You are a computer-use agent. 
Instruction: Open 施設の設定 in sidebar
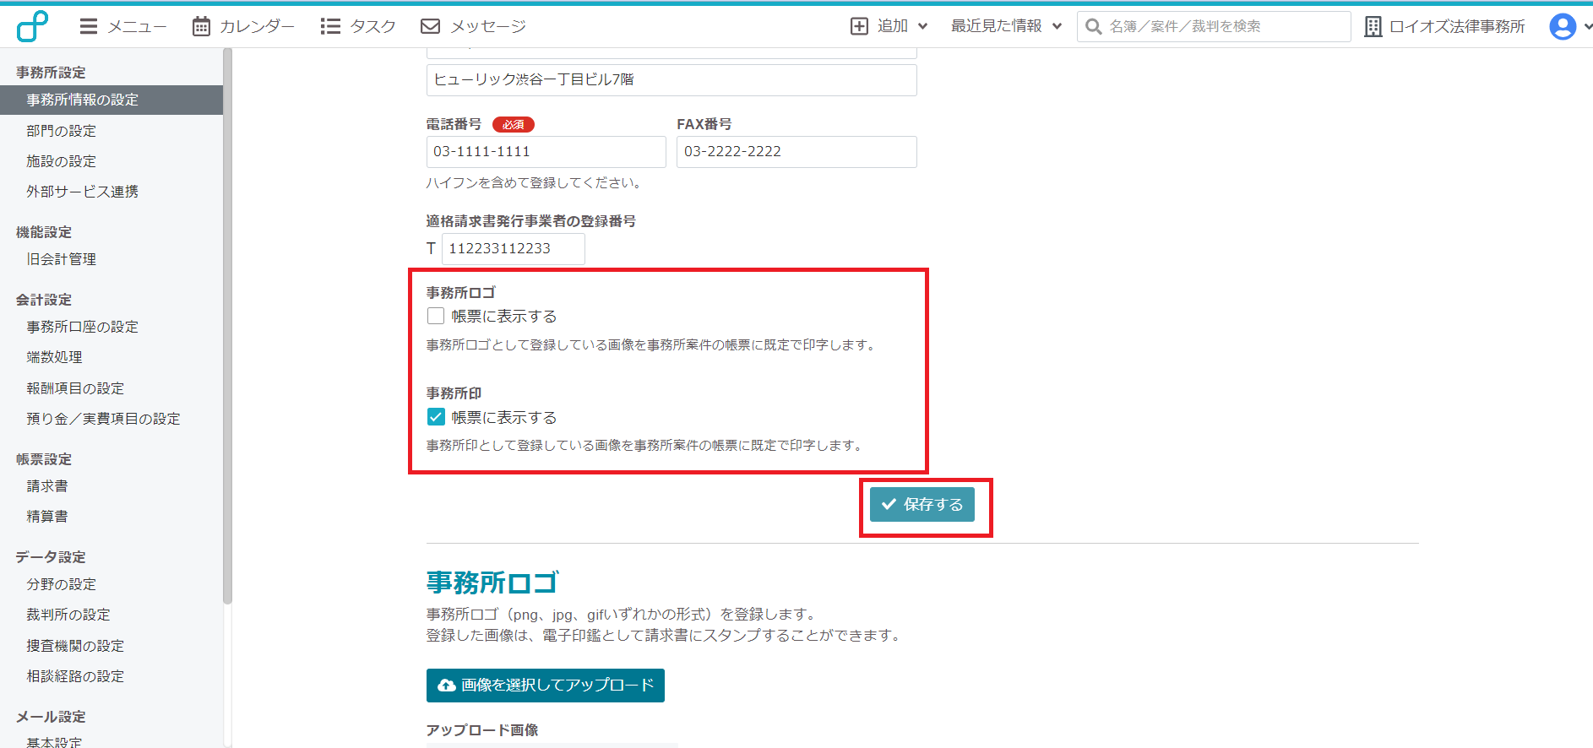[x=61, y=161]
